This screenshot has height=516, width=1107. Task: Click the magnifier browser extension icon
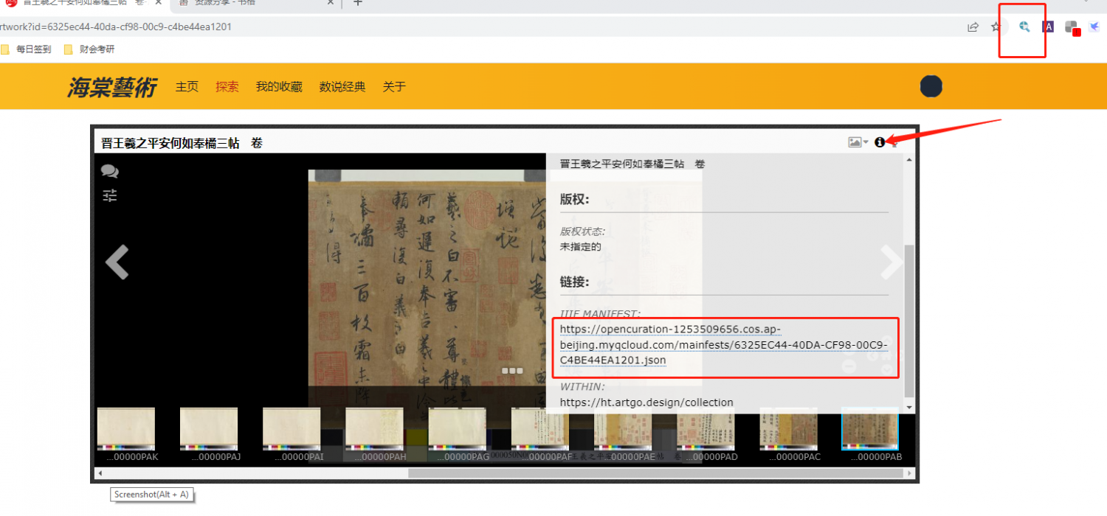(x=1024, y=27)
